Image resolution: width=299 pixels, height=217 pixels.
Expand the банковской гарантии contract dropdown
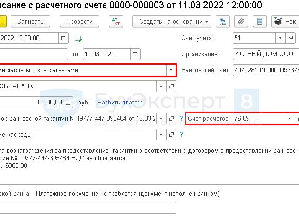161,119
